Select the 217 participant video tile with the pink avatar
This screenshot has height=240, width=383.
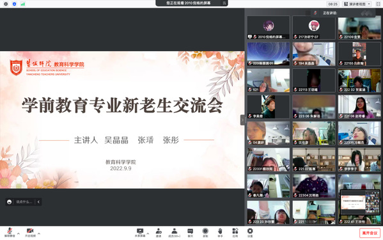pyautogui.click(x=314, y=28)
